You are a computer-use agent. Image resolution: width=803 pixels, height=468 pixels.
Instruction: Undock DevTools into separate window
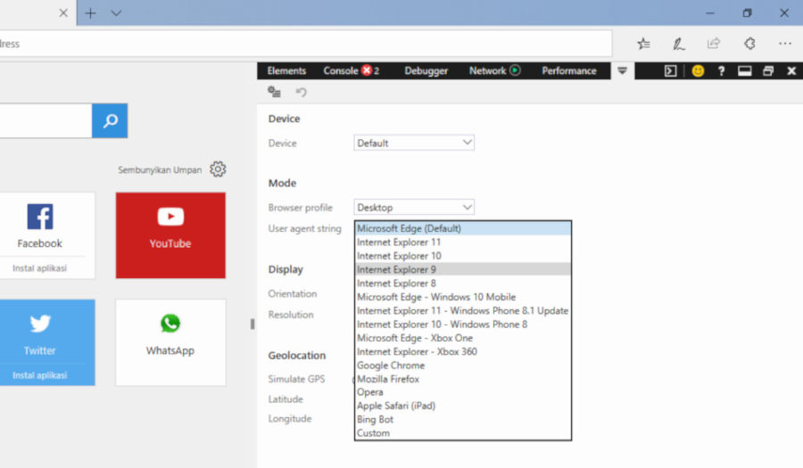point(767,70)
